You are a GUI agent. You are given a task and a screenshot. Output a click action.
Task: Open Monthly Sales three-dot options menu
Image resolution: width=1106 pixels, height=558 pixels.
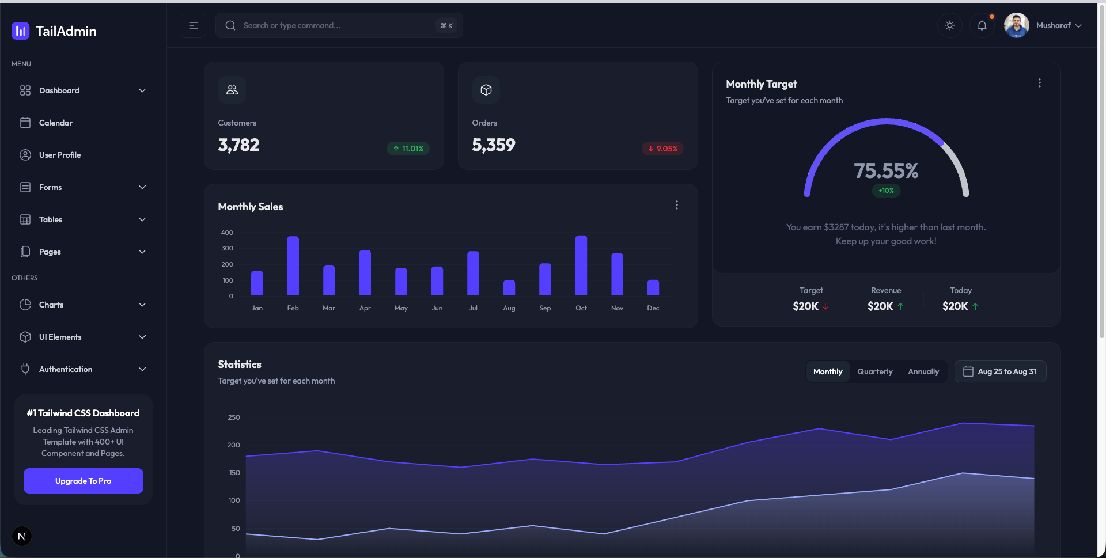[677, 205]
